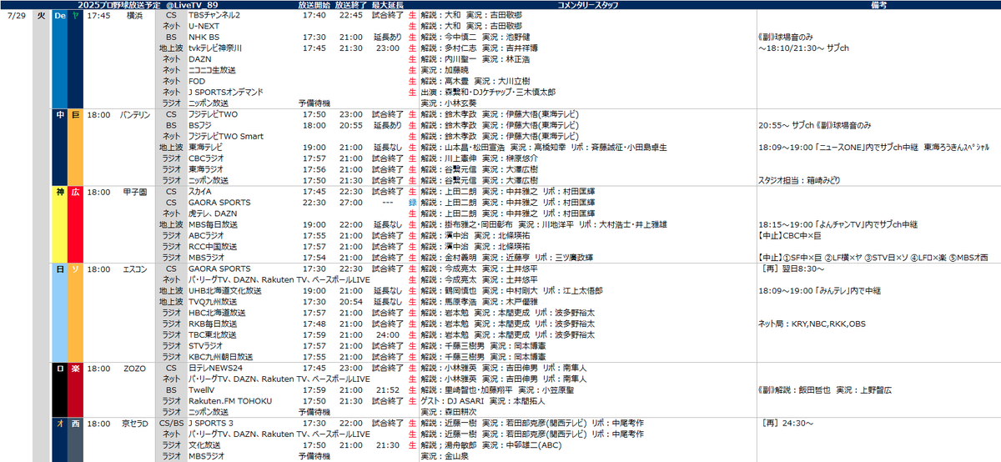Click the staff cell "出演：森繁和・DJケチャップ・三木慎太郎"
1001x462 pixels.
tap(488, 91)
